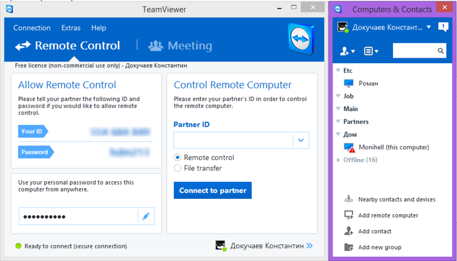Open the notifications chat bubble icon
Screen dimensions: 457x261
click(443, 27)
